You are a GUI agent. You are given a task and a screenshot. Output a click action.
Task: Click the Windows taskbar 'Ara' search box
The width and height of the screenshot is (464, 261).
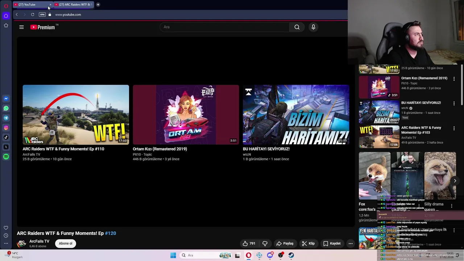(206, 255)
